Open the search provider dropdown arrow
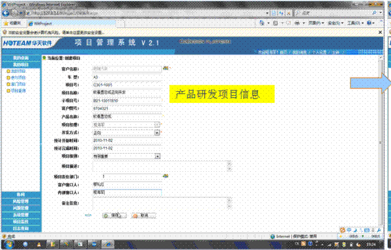Viewport: 391px width, 250px height. click(x=381, y=13)
